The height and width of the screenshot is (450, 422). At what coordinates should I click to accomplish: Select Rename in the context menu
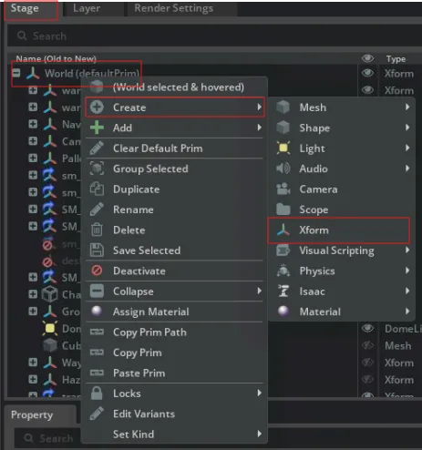[174, 210]
